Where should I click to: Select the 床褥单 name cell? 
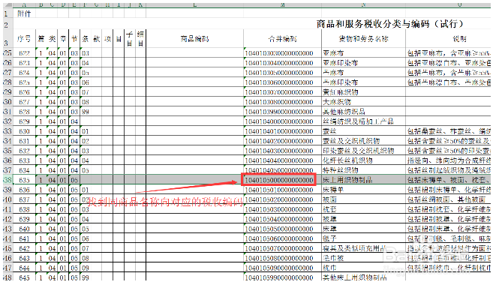tap(363, 190)
